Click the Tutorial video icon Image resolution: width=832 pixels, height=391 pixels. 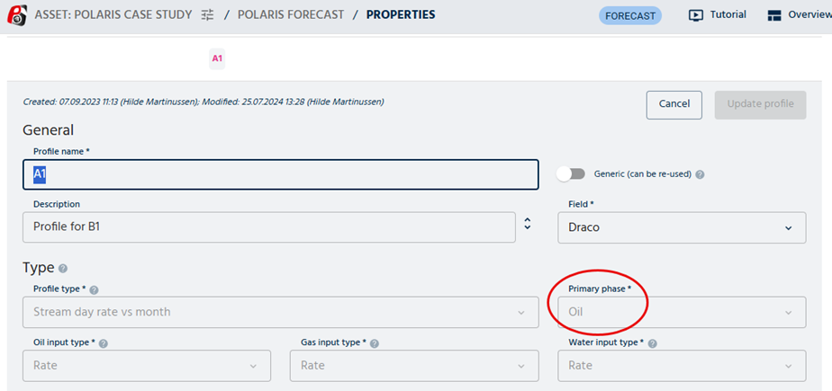pos(695,15)
